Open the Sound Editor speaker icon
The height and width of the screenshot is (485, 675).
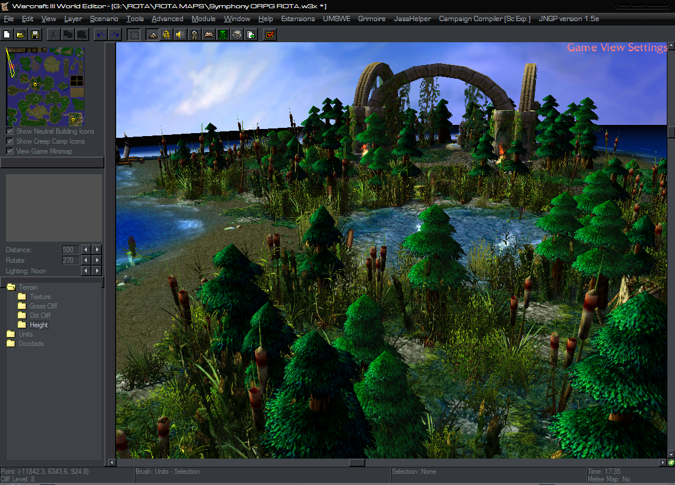(181, 35)
